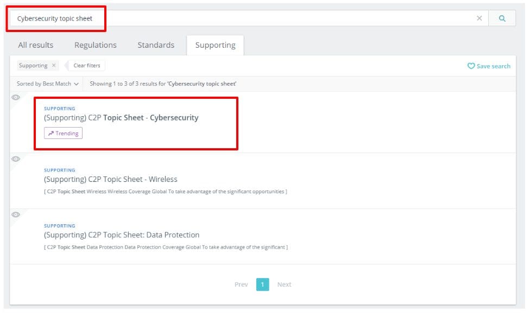The image size is (530, 316).
Task: Open C2P Topic Sheet - Wireless result
Action: (111, 179)
